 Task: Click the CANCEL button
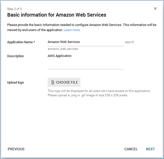[131, 149]
